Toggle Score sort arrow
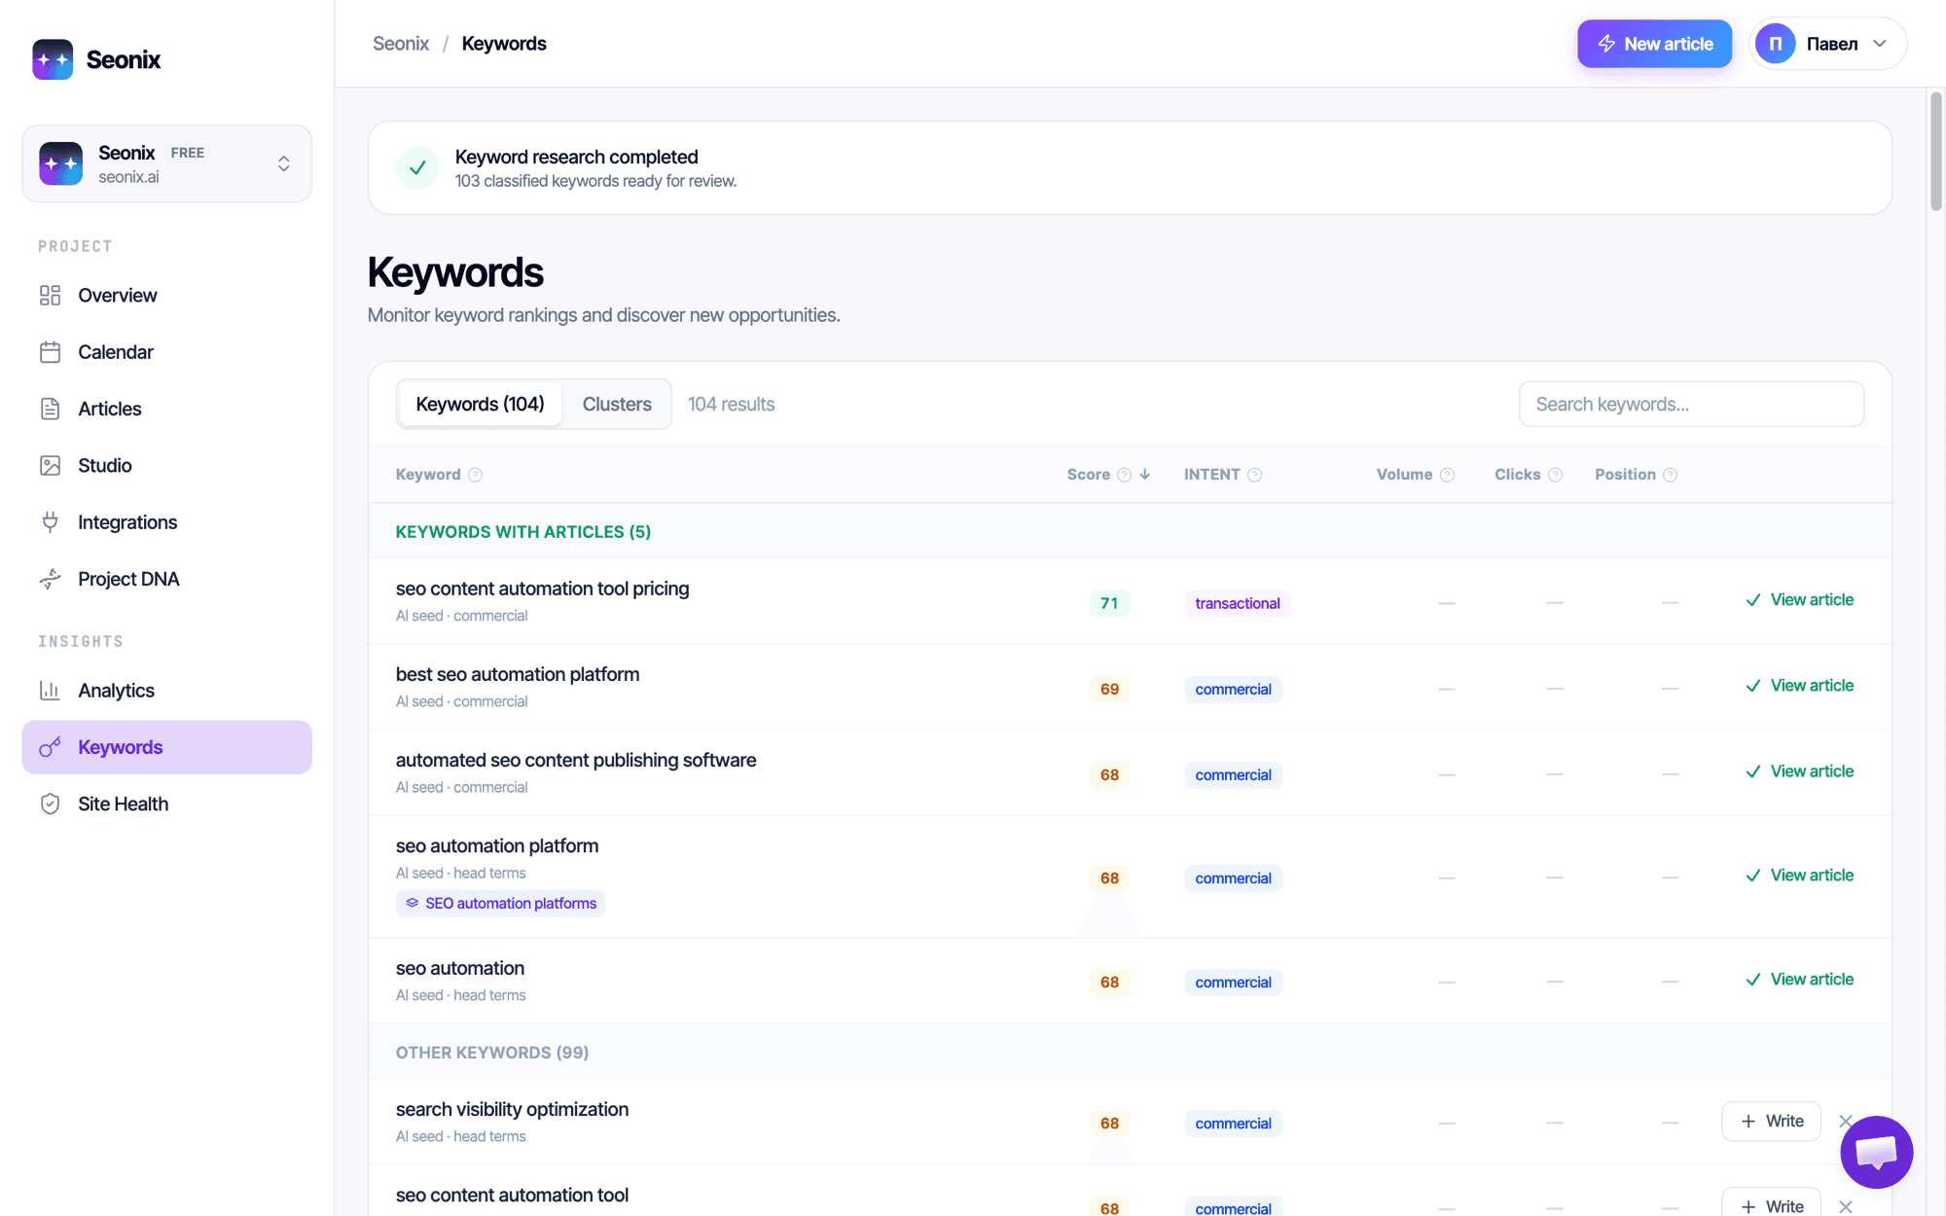 1145,475
